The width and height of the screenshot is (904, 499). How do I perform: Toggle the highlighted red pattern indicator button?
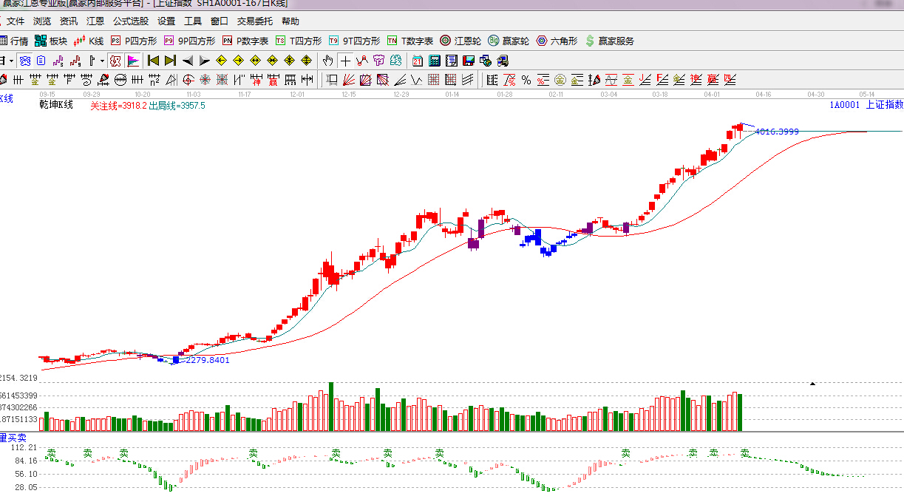click(x=115, y=61)
